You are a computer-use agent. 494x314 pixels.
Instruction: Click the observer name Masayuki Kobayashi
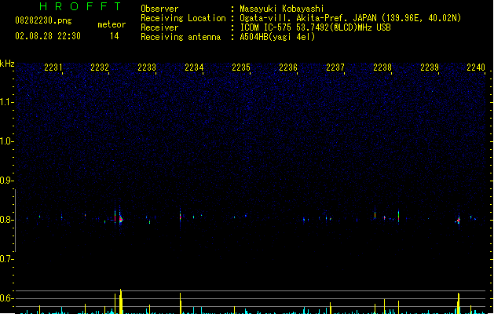pos(282,9)
